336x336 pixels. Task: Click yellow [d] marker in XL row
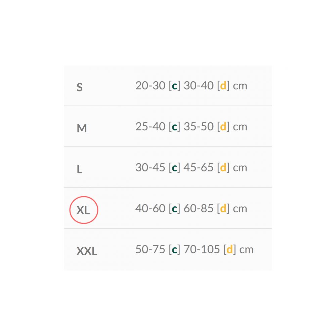(x=223, y=209)
